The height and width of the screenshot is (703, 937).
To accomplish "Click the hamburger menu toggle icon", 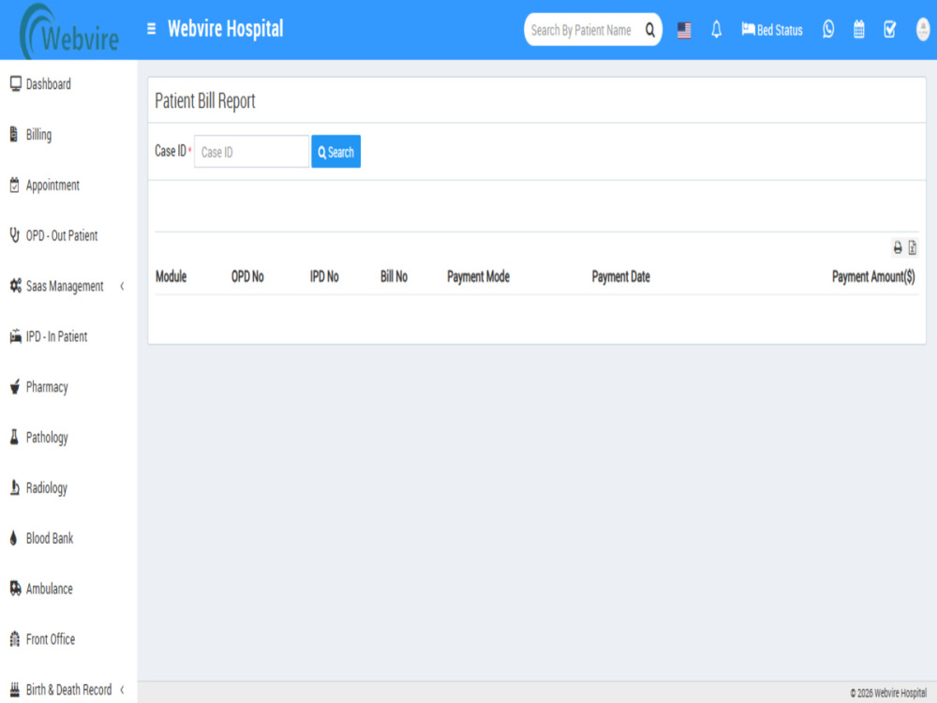I will [x=151, y=29].
